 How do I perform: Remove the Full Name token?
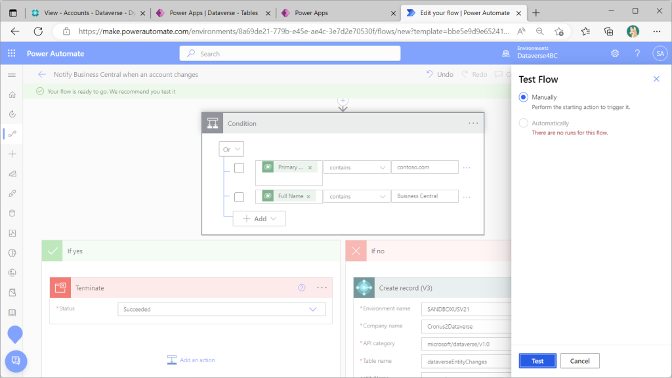308,196
